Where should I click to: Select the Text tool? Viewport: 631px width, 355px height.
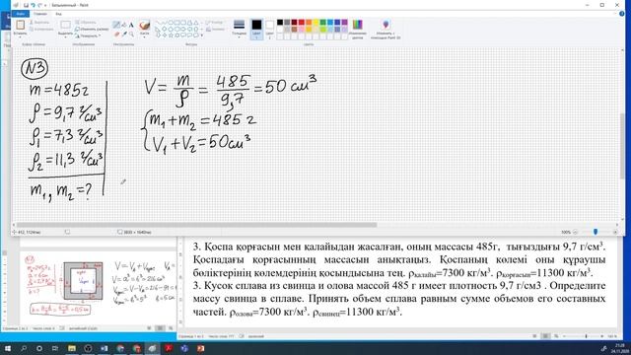tap(131, 25)
